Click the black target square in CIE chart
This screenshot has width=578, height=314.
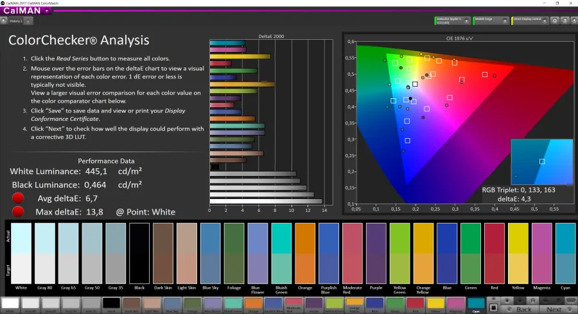click(x=415, y=84)
